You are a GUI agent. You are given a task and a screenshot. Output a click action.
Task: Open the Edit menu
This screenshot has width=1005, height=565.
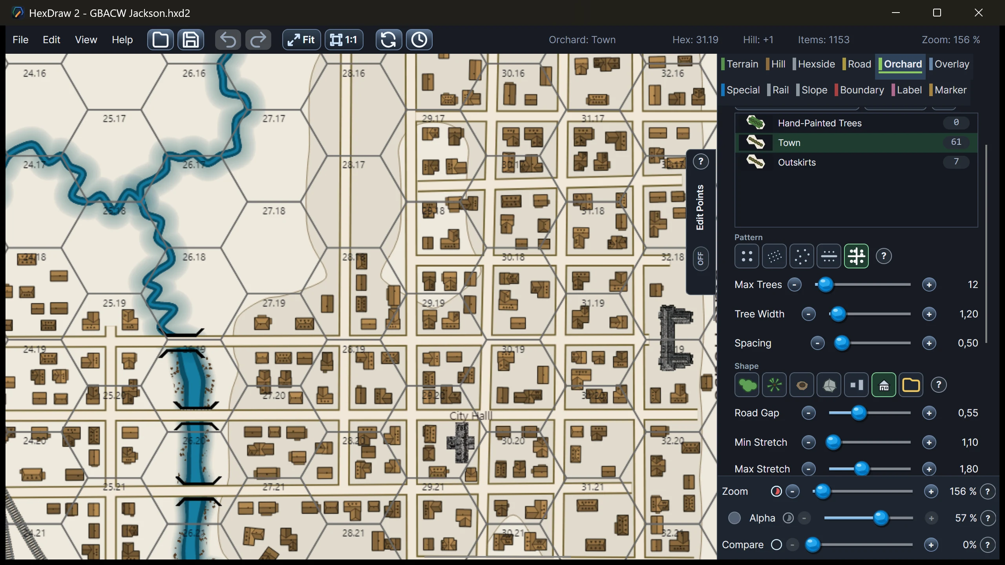[51, 40]
